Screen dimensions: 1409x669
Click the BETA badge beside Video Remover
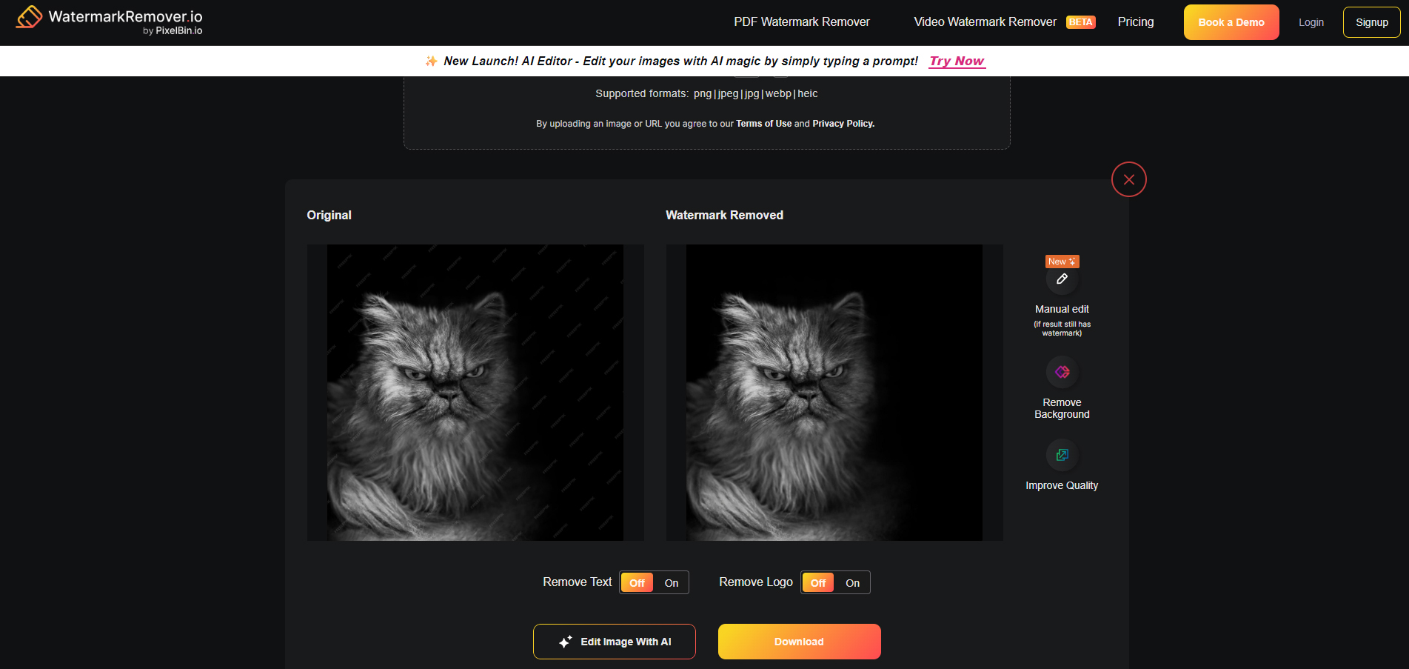(1080, 22)
